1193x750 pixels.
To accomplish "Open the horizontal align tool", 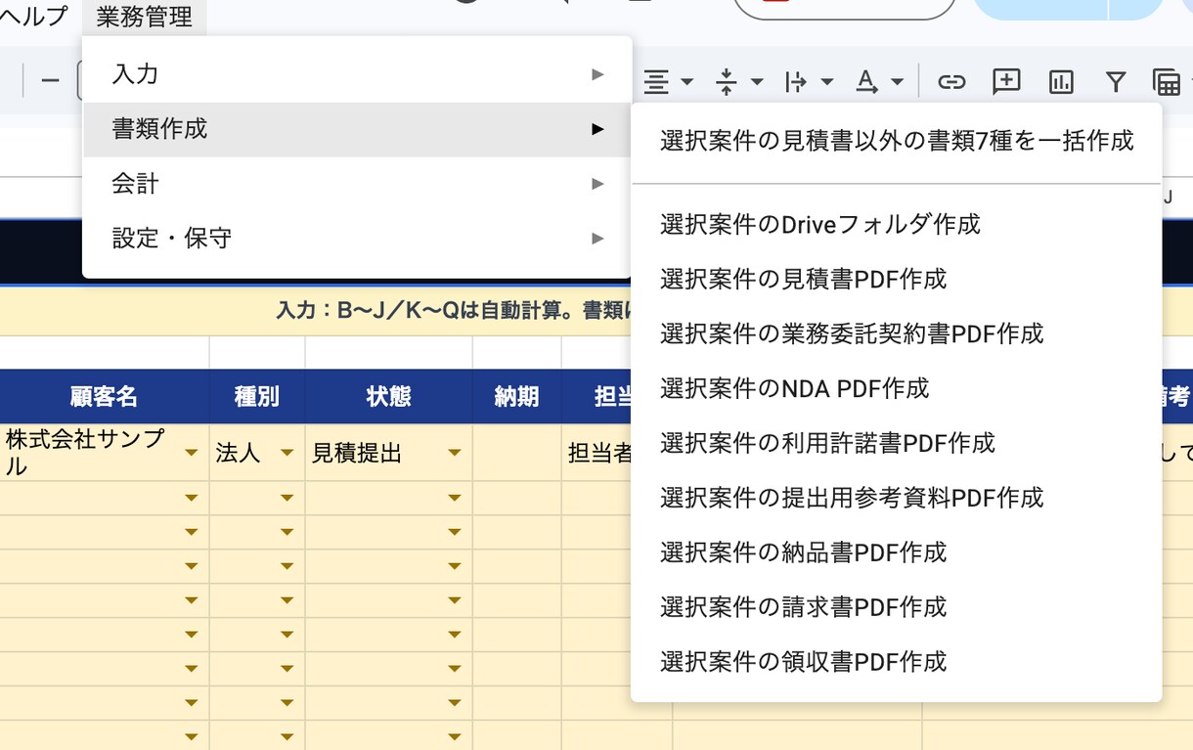I will 668,81.
